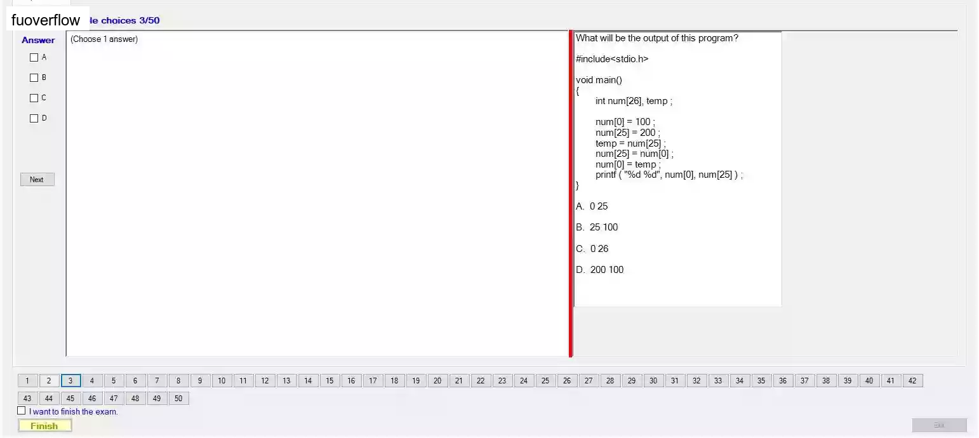Image resolution: width=979 pixels, height=438 pixels.
Task: Navigate to question 26
Action: click(x=567, y=381)
